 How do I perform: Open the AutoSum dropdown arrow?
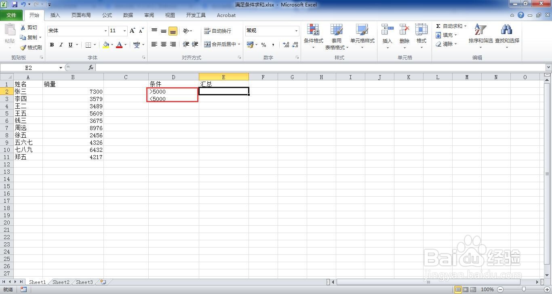click(465, 26)
